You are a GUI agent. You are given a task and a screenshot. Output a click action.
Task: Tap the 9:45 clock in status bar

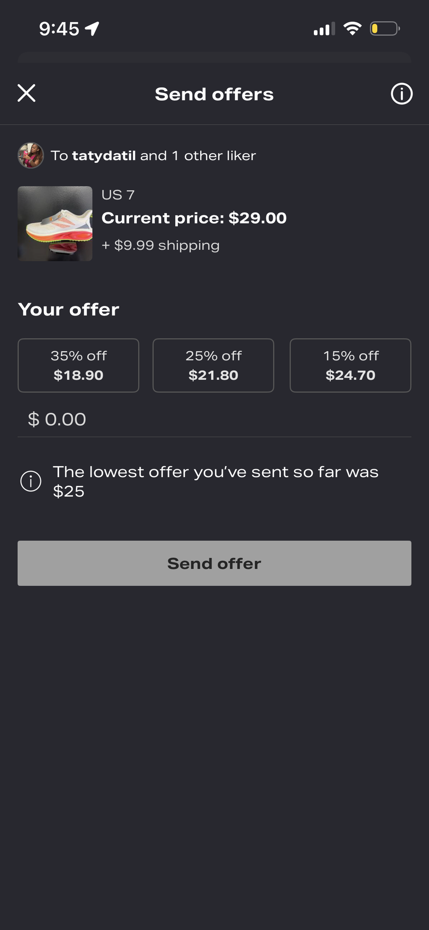pyautogui.click(x=59, y=29)
